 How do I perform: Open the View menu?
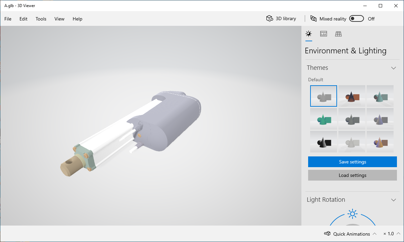[x=59, y=19]
